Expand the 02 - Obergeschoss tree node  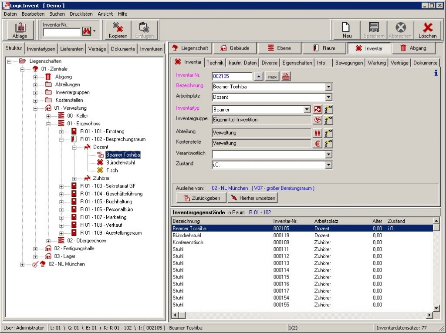click(x=48, y=241)
